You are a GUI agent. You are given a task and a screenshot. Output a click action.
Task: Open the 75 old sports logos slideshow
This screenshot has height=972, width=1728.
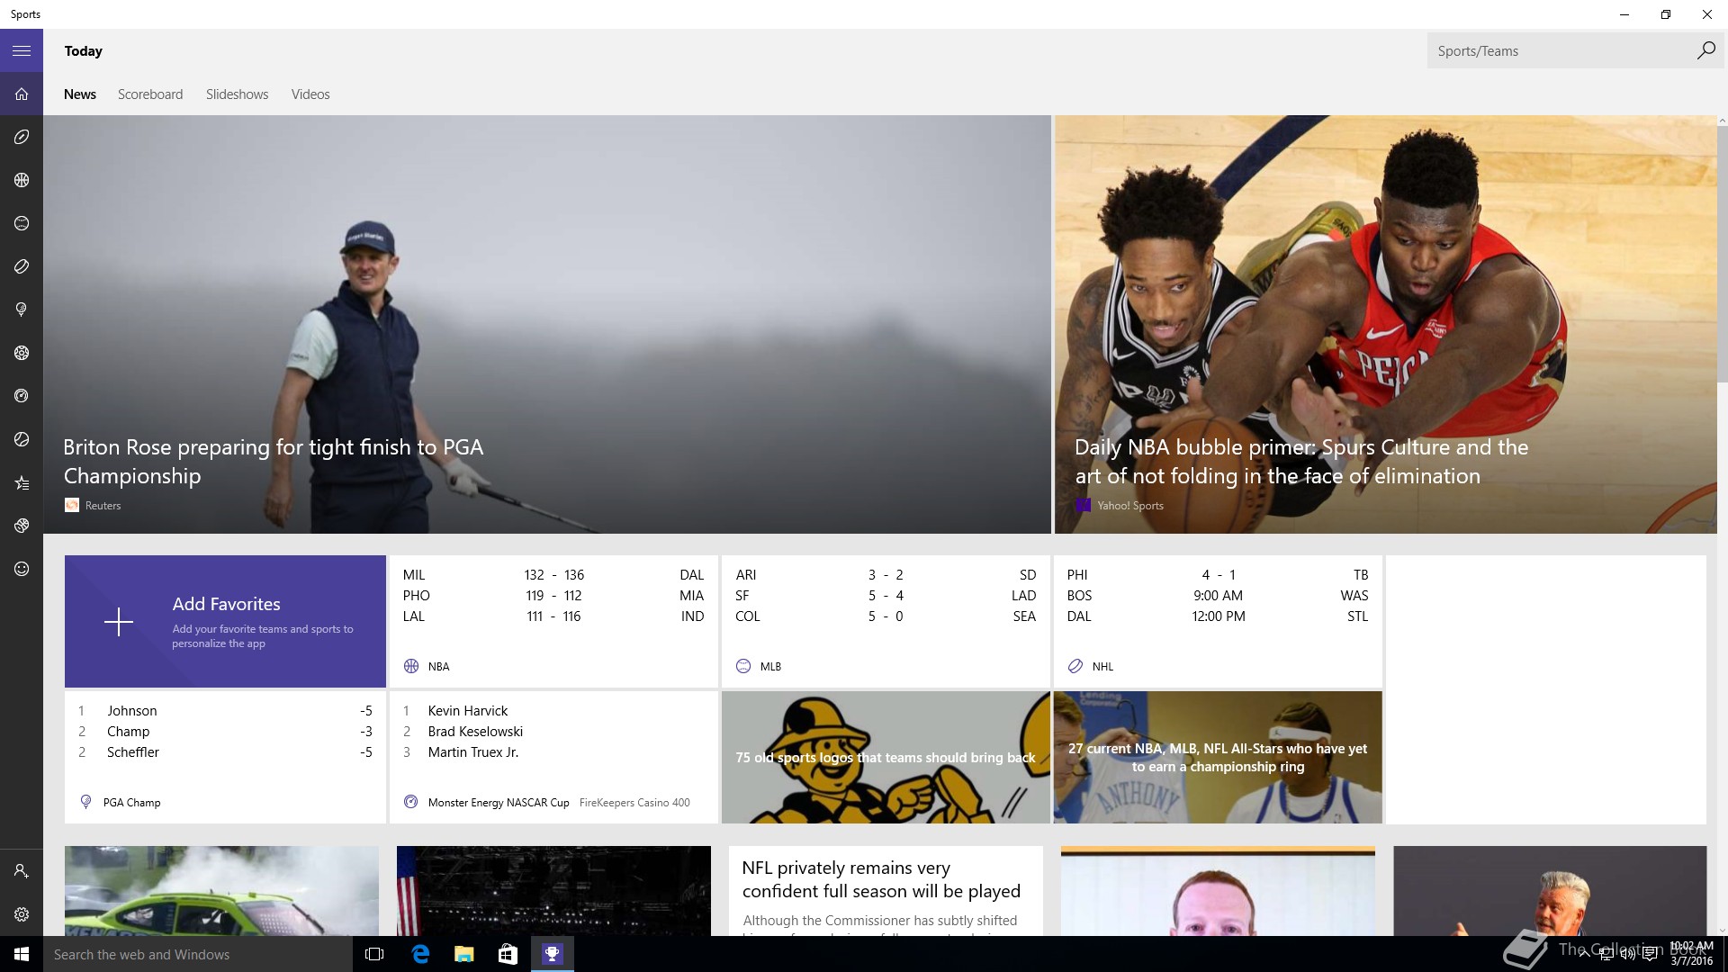(x=886, y=757)
